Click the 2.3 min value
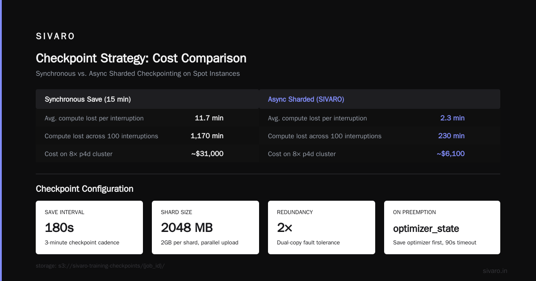The width and height of the screenshot is (536, 281). [452, 118]
